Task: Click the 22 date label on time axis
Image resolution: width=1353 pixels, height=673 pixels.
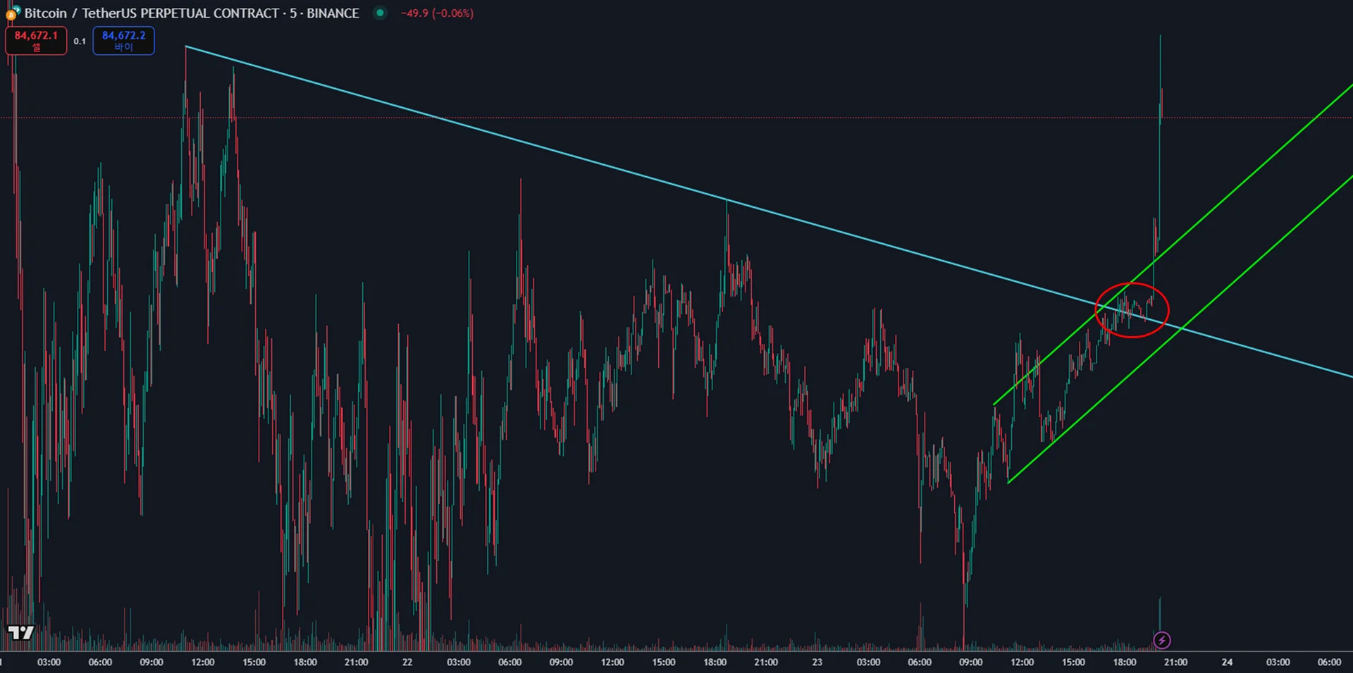Action: click(407, 662)
